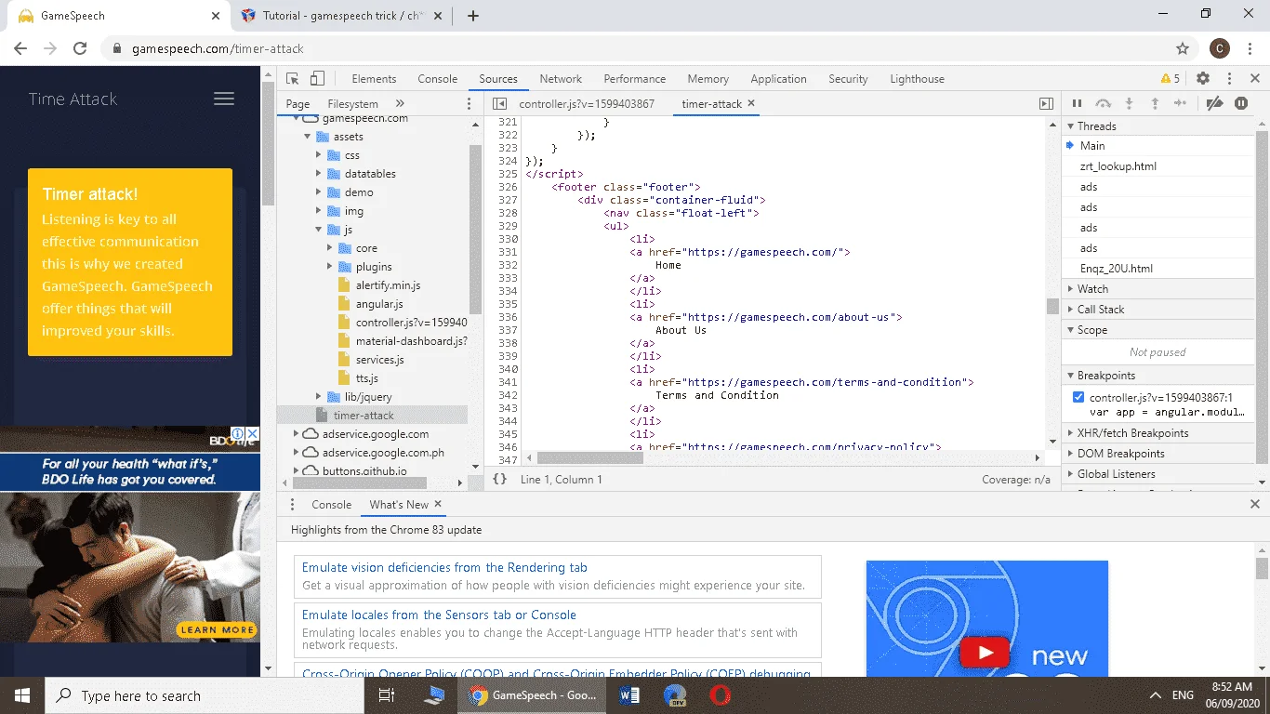Image resolution: width=1270 pixels, height=714 pixels.
Task: Open the Lighthouse panel tab
Action: click(x=917, y=79)
